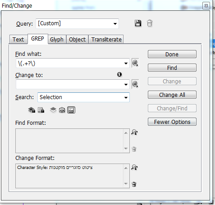Open the Search scope dropdown set to Selection
Image resolution: width=215 pixels, height=205 pixels.
[83, 97]
